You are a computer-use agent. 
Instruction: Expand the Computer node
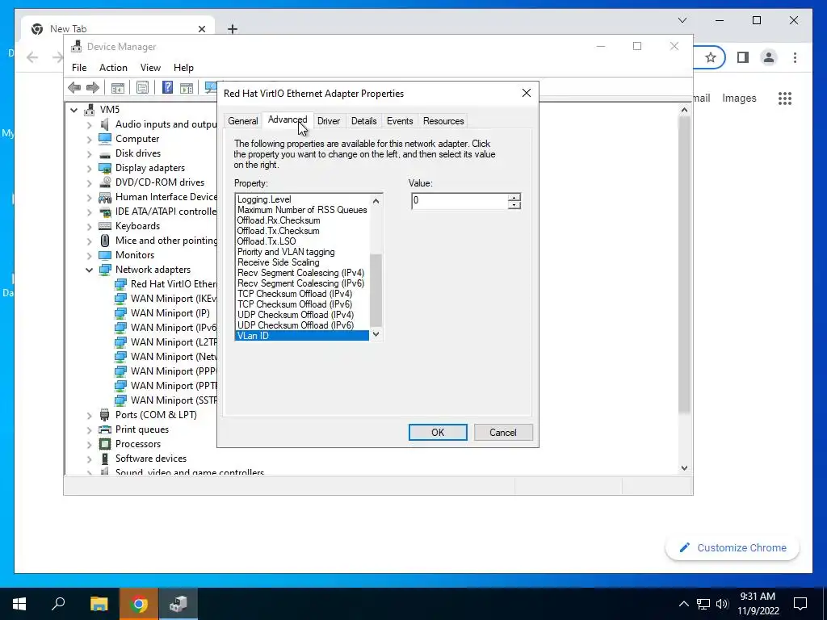[x=89, y=139]
